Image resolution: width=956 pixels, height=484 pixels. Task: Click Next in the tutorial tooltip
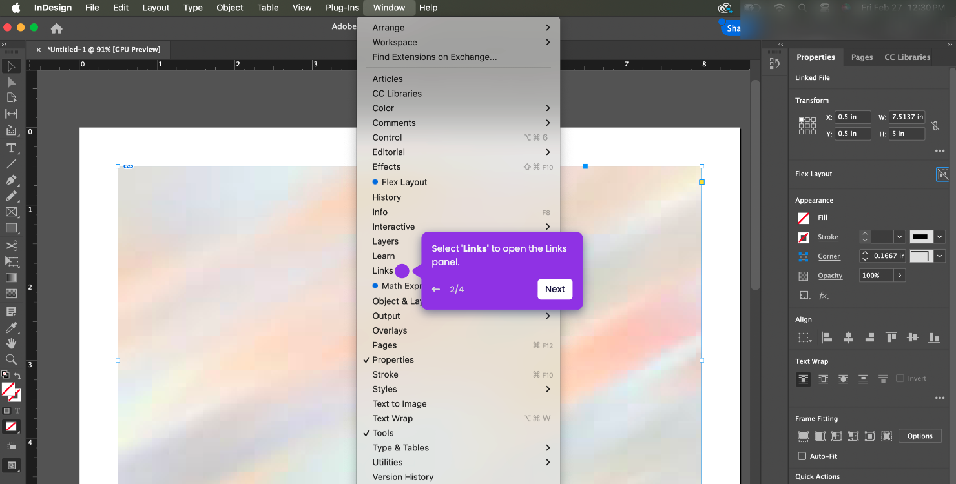coord(555,289)
